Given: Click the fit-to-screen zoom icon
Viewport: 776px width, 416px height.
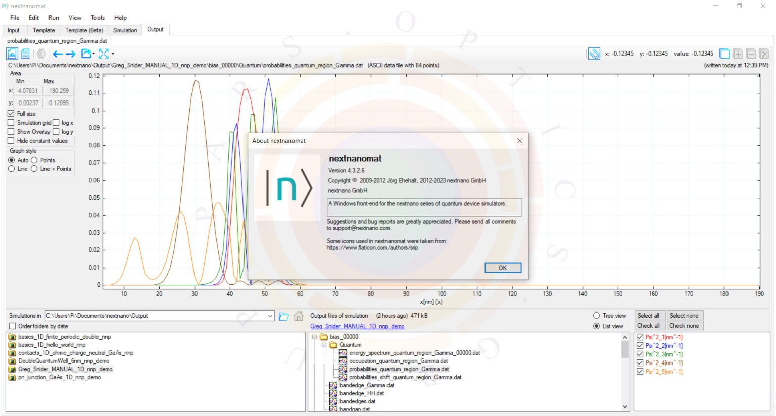Looking at the screenshot, I should click(104, 54).
